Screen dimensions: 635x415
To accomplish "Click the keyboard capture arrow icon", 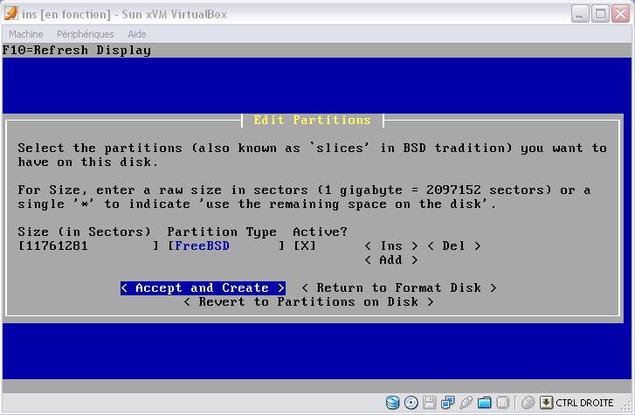I will [x=546, y=403].
